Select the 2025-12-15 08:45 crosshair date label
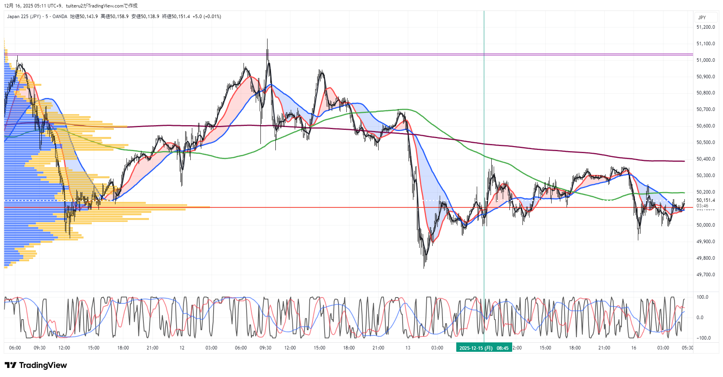 click(x=483, y=348)
